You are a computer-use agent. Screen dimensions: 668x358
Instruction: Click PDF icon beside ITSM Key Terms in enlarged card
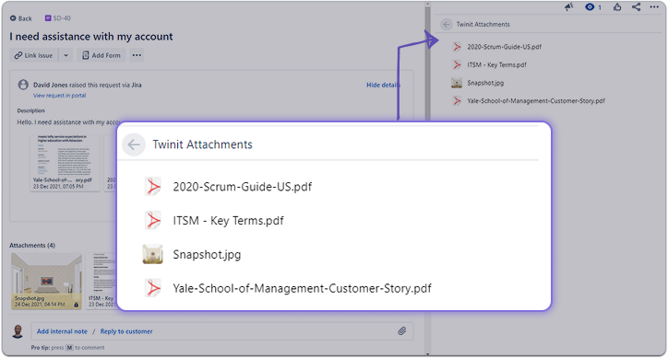click(x=152, y=220)
